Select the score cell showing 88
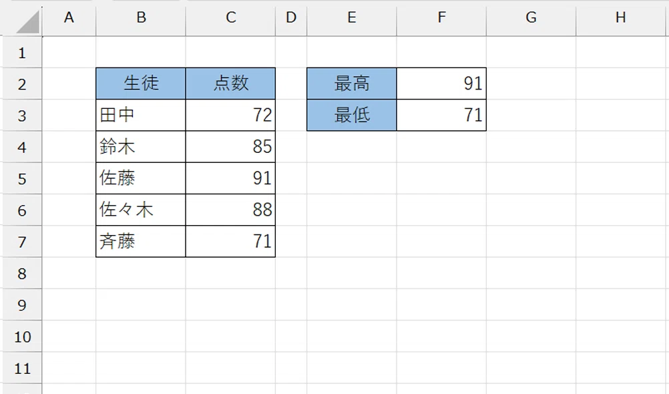 (x=230, y=210)
